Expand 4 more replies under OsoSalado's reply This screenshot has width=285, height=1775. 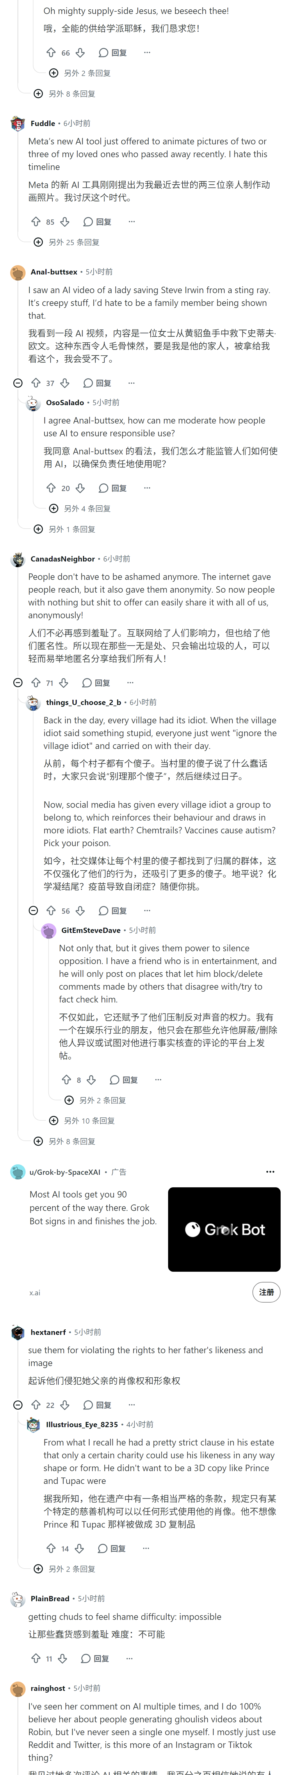pyautogui.click(x=80, y=509)
